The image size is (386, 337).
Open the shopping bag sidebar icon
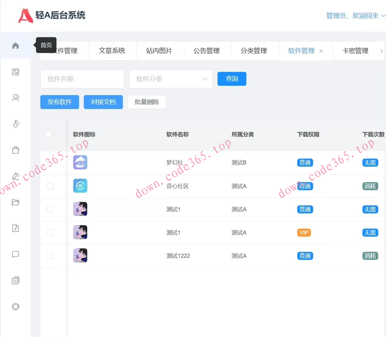[x=16, y=150]
